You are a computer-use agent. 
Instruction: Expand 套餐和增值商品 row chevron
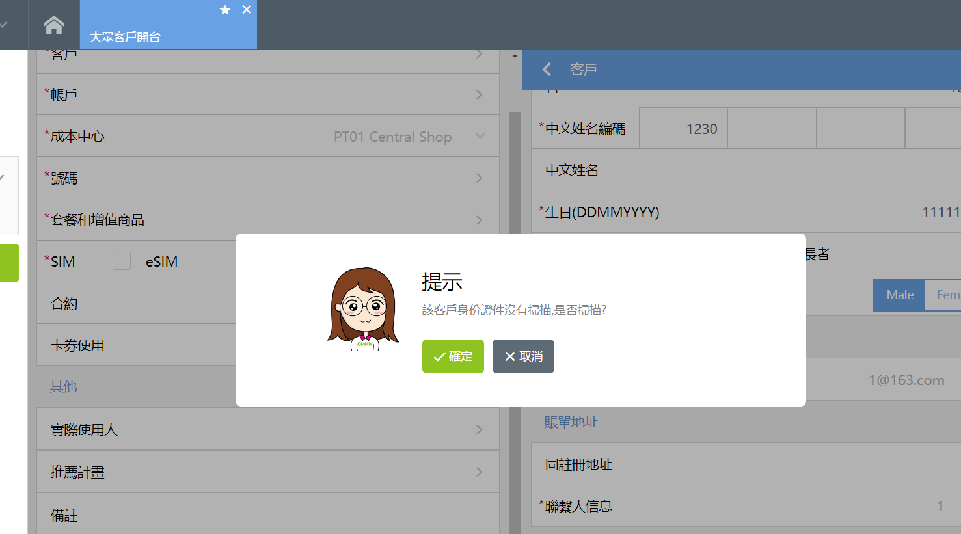click(x=480, y=220)
